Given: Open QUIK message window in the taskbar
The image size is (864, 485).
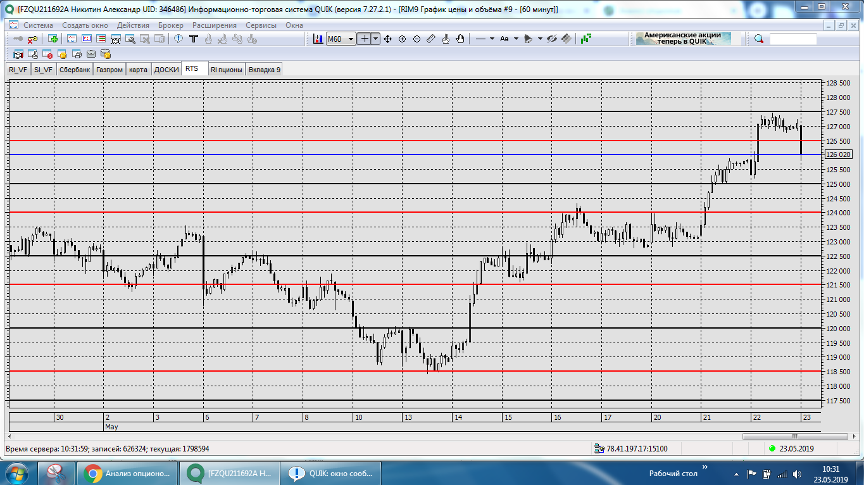Looking at the screenshot, I should click(x=332, y=473).
